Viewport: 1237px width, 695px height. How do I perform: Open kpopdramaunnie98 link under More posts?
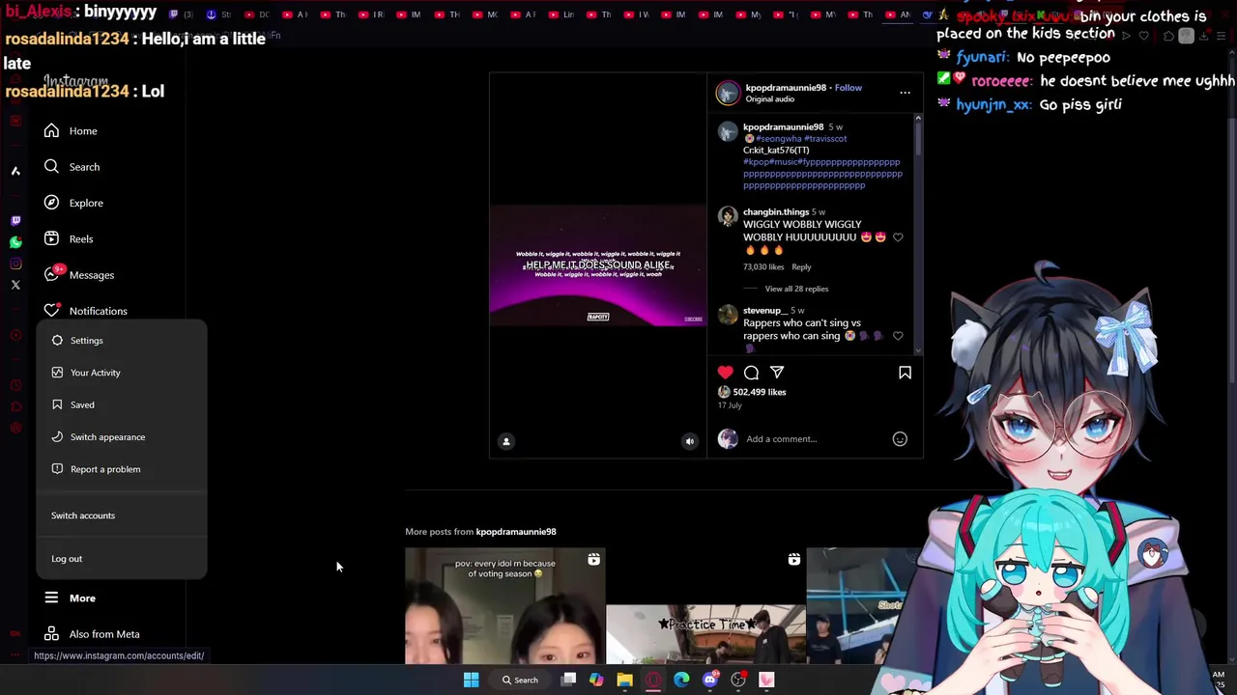[x=516, y=532]
